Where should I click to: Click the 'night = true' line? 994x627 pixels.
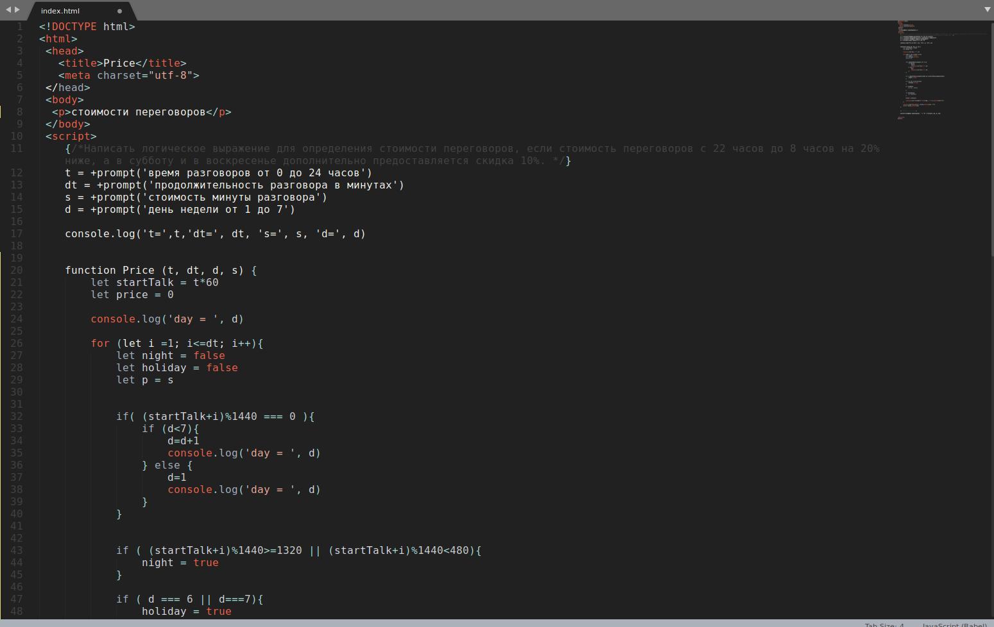coord(180,562)
